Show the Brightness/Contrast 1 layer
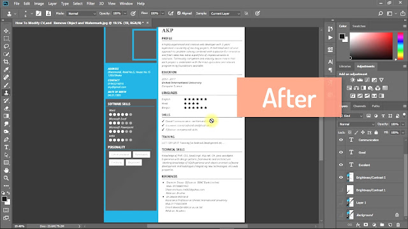Viewport: 408px width, 229px height. pos(341,190)
